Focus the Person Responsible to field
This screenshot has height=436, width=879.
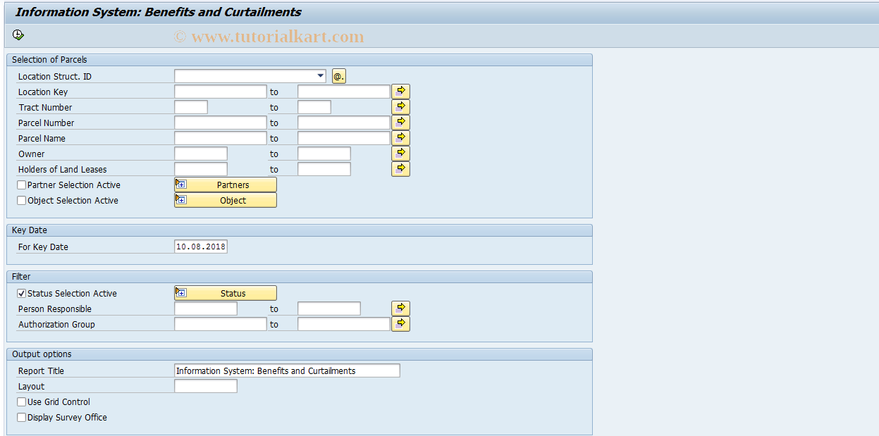tap(329, 309)
